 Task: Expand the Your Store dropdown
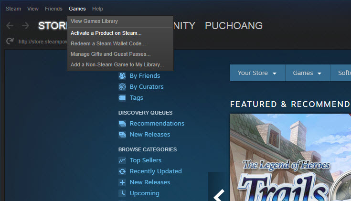(257, 73)
